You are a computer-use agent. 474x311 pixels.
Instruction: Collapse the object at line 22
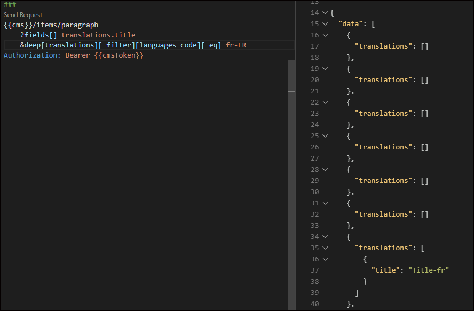click(x=325, y=102)
